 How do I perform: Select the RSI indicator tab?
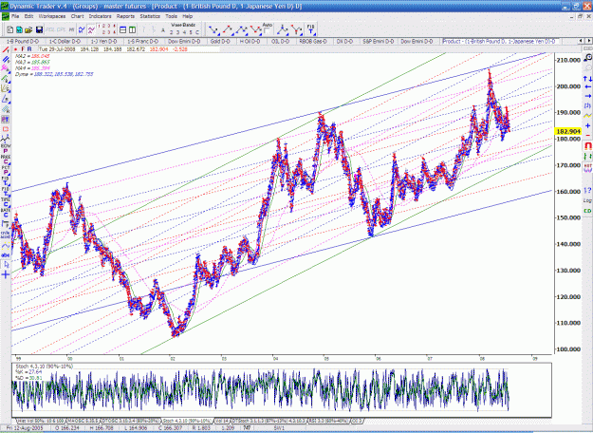click(328, 421)
